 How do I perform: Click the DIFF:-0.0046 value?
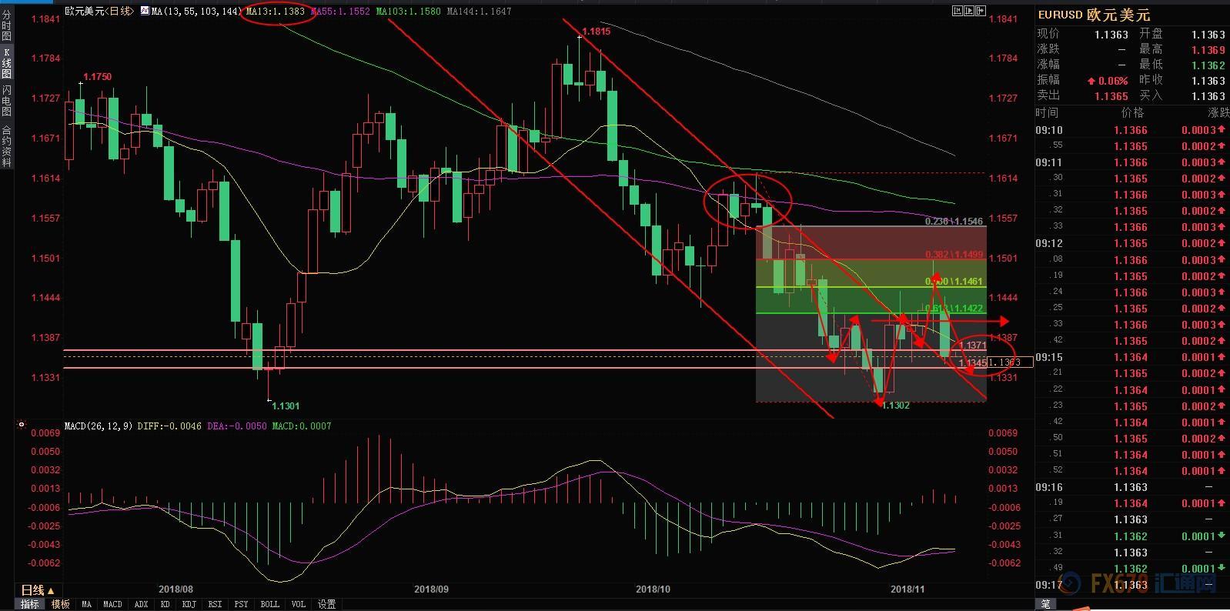coord(170,426)
